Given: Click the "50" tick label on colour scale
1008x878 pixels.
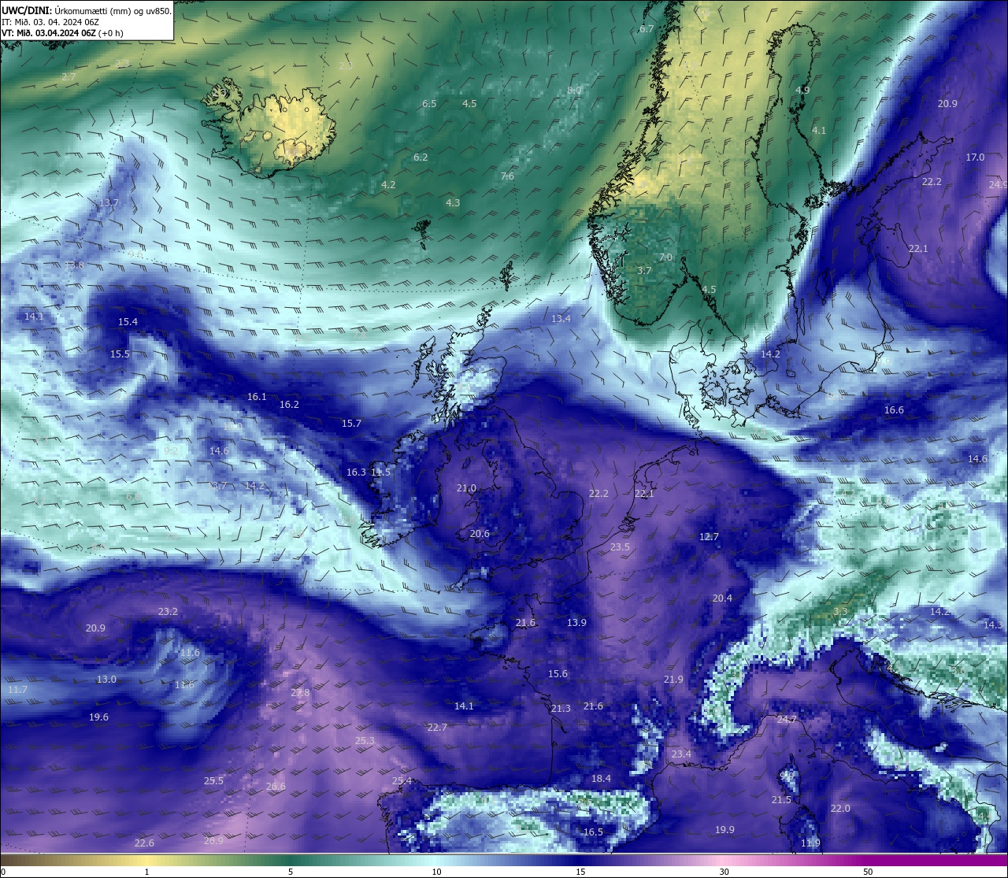Looking at the screenshot, I should coord(868,872).
